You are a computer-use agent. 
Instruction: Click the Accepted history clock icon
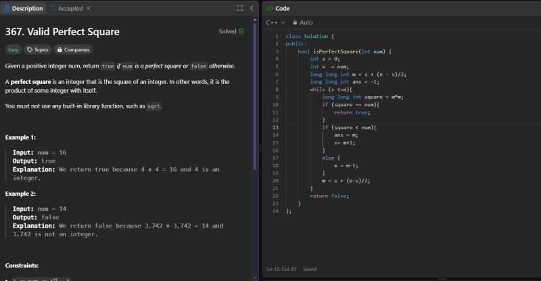pyautogui.click(x=53, y=8)
